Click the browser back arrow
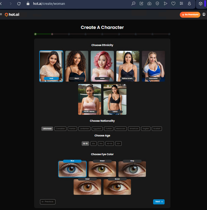This screenshot has height=210, width=207. click(x=1, y=4)
